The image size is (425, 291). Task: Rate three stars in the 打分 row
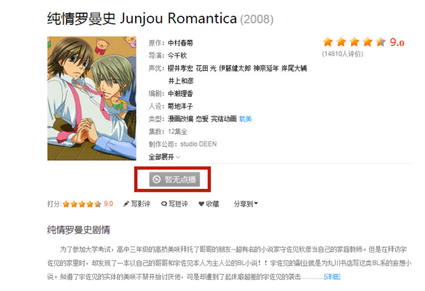[82, 204]
